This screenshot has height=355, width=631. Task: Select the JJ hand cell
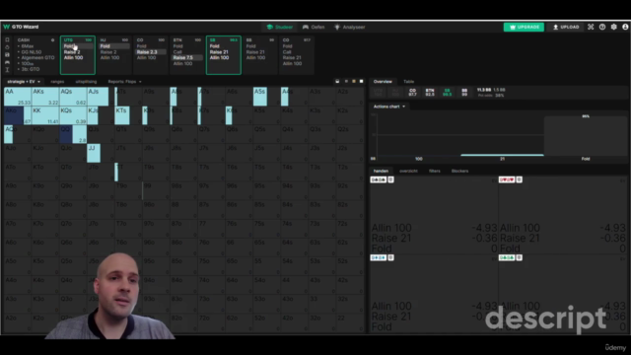[101, 154]
